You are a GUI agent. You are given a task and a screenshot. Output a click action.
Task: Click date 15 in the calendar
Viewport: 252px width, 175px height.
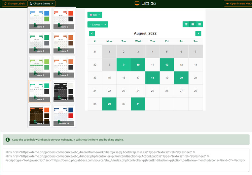[109, 78]
